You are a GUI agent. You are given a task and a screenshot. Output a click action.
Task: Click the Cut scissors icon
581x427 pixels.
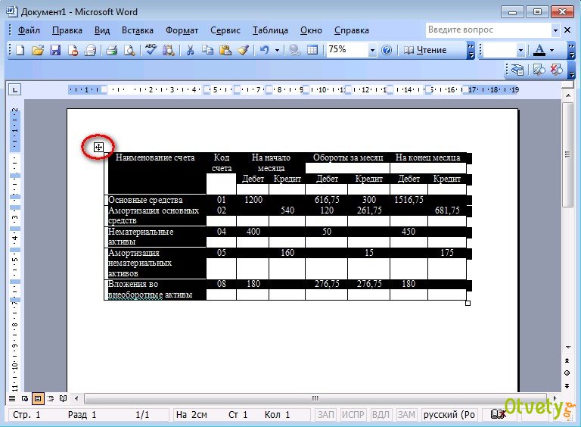(x=190, y=50)
